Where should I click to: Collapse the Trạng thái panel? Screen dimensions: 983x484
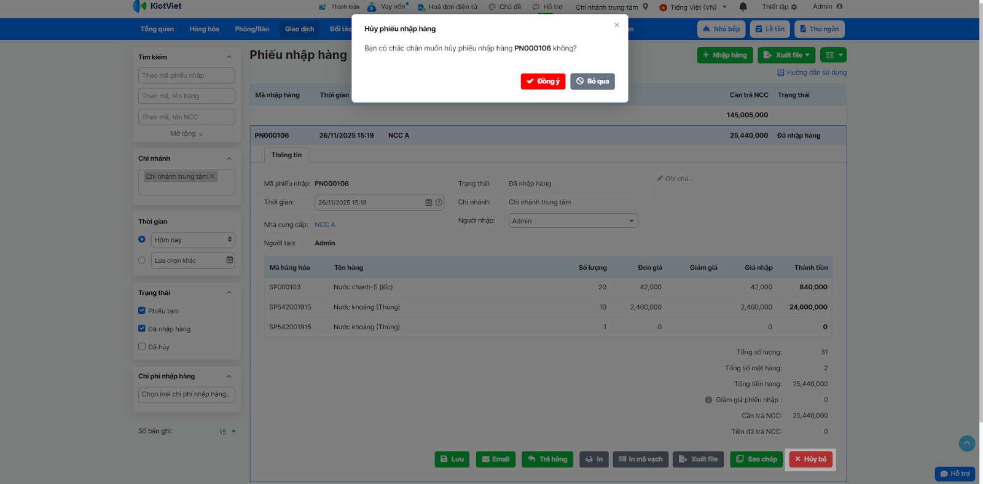229,293
